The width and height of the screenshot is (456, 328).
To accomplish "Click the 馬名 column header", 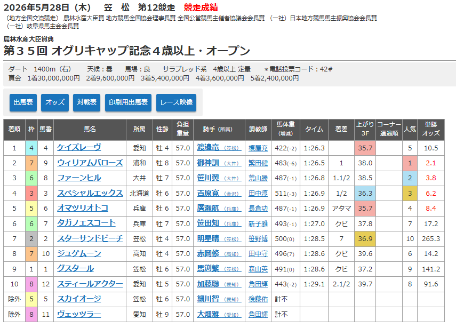I will click(90, 129).
